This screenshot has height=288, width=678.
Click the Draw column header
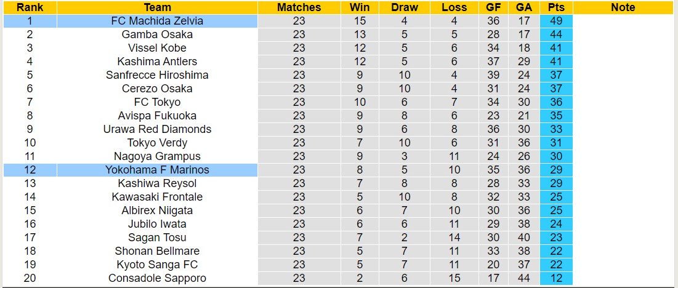point(404,7)
